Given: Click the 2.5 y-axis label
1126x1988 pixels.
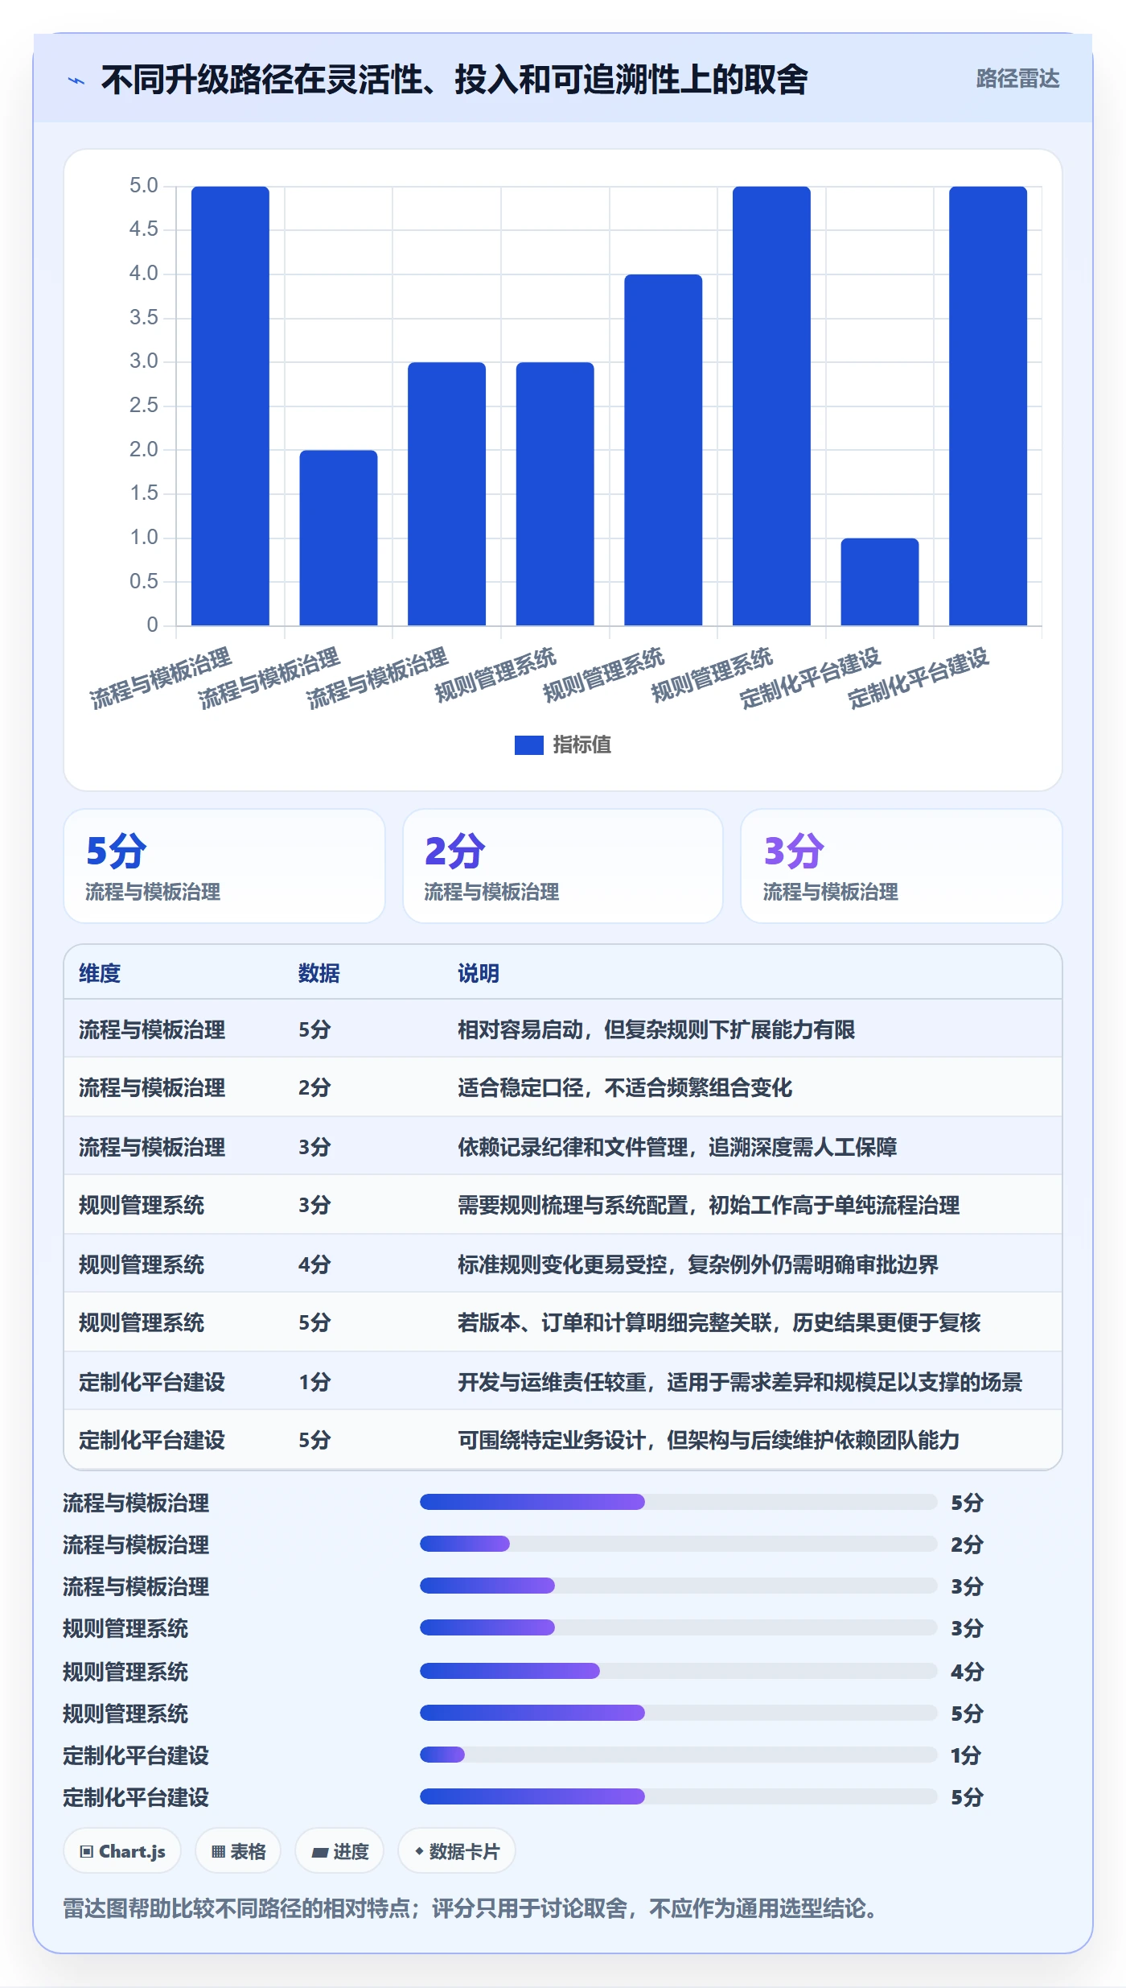Looking at the screenshot, I should pos(144,405).
